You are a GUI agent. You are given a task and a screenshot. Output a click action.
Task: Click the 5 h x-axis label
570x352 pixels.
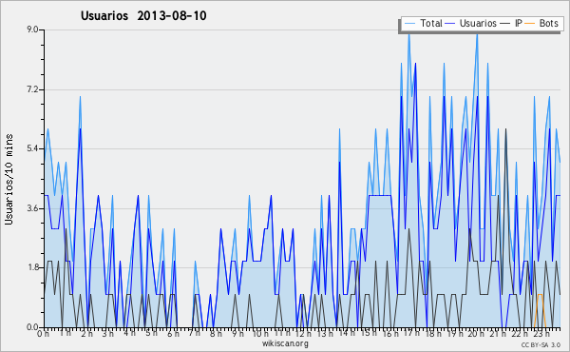(x=151, y=333)
